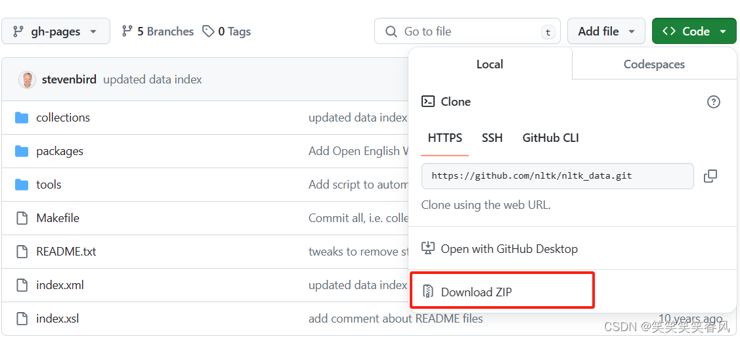Click the index.xml file icon
The width and height of the screenshot is (740, 339).
[22, 285]
